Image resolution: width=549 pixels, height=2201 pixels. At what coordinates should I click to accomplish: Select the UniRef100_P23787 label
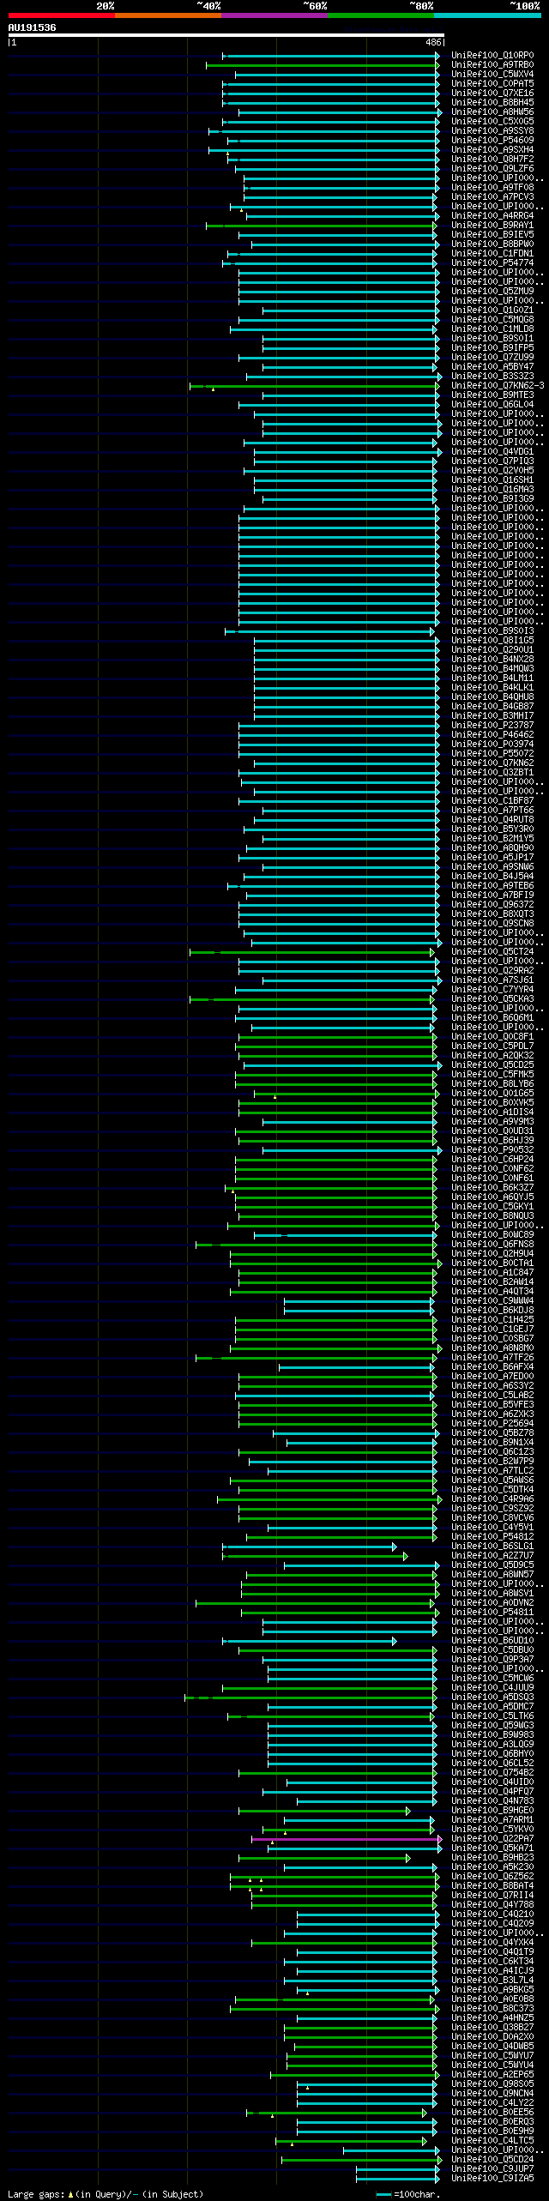[492, 726]
